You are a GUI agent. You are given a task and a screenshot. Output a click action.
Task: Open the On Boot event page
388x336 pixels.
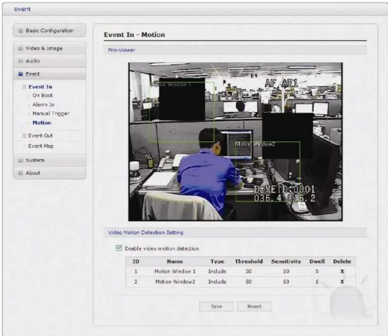(x=43, y=95)
